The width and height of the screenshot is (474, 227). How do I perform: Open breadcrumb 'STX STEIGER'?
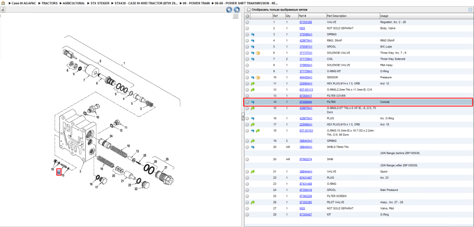(x=100, y=3)
